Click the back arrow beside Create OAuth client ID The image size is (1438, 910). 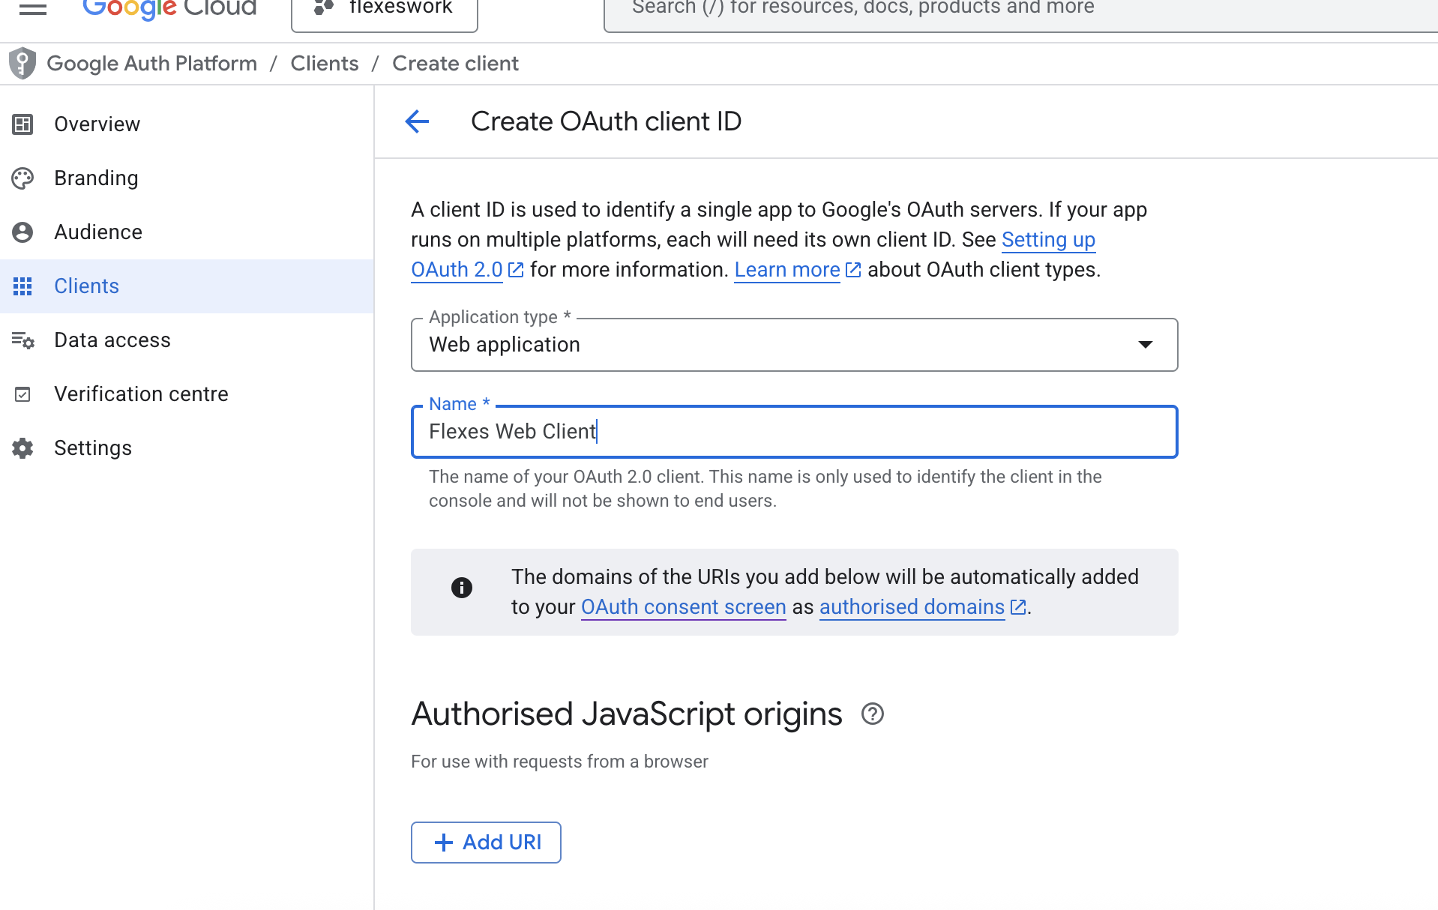(x=417, y=121)
